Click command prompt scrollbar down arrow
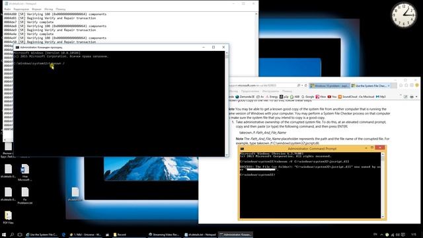Viewport: 423px width, 238px height. [227, 155]
